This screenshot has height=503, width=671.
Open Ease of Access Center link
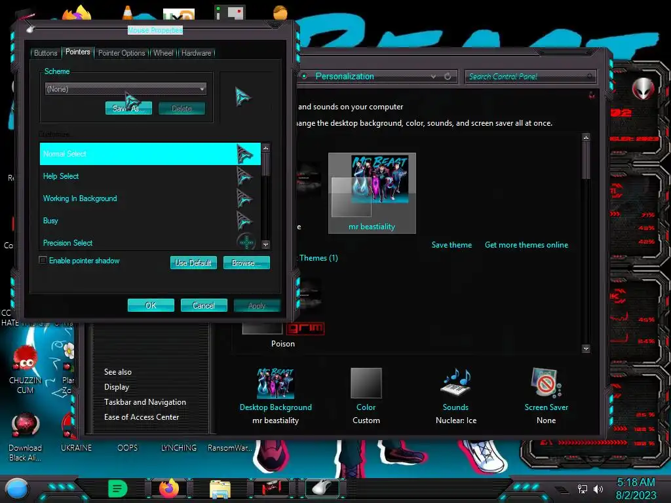[x=142, y=417]
